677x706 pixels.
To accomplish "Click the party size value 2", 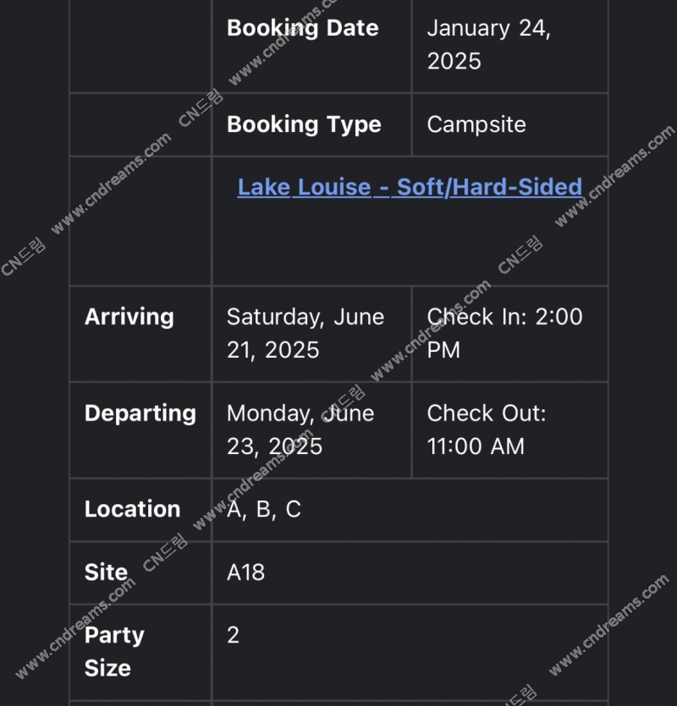I will pos(233,635).
